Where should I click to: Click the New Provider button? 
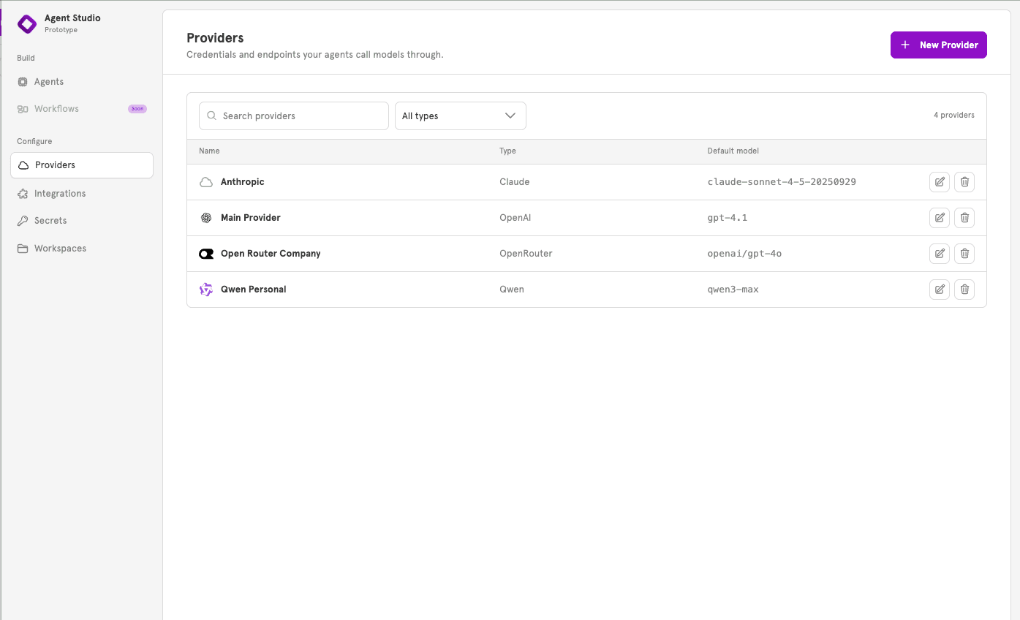[x=938, y=45]
